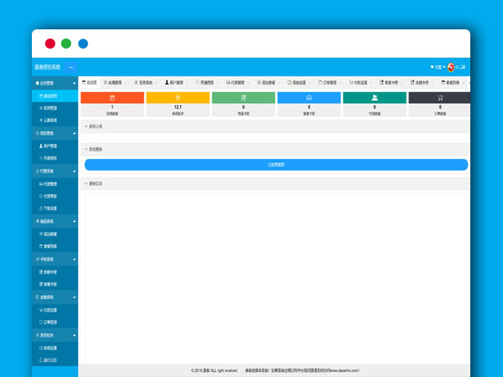Select the first tab in the tab bar
This screenshot has height=377, width=503.
[x=90, y=83]
